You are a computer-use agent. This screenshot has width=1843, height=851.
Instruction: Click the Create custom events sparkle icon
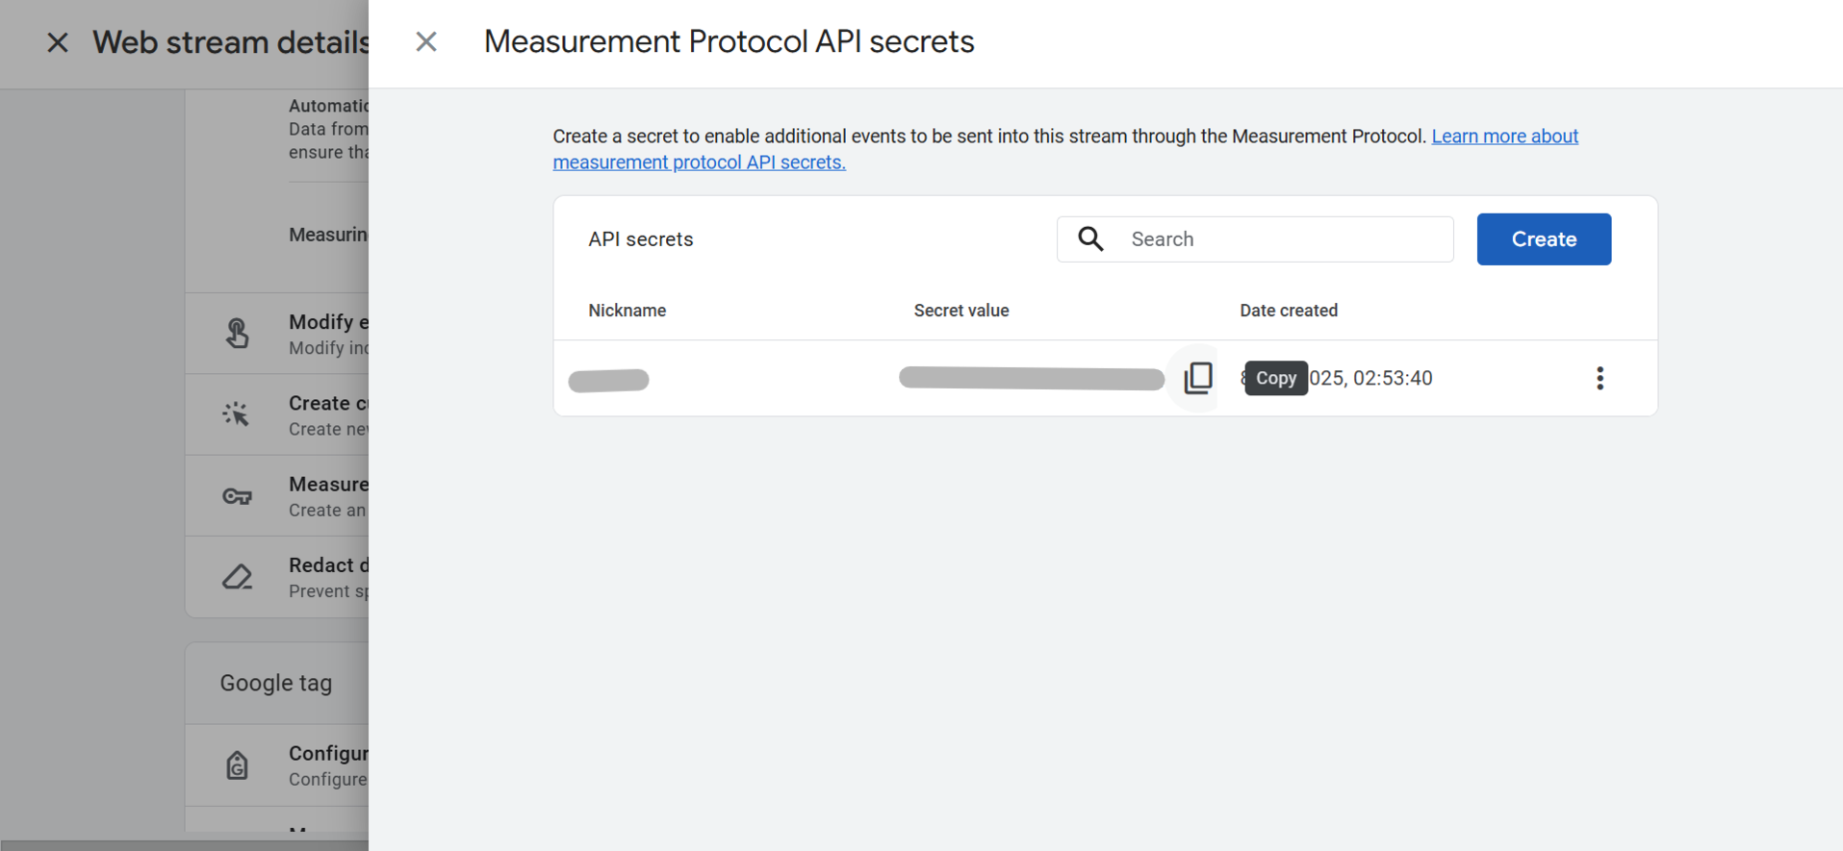237,414
